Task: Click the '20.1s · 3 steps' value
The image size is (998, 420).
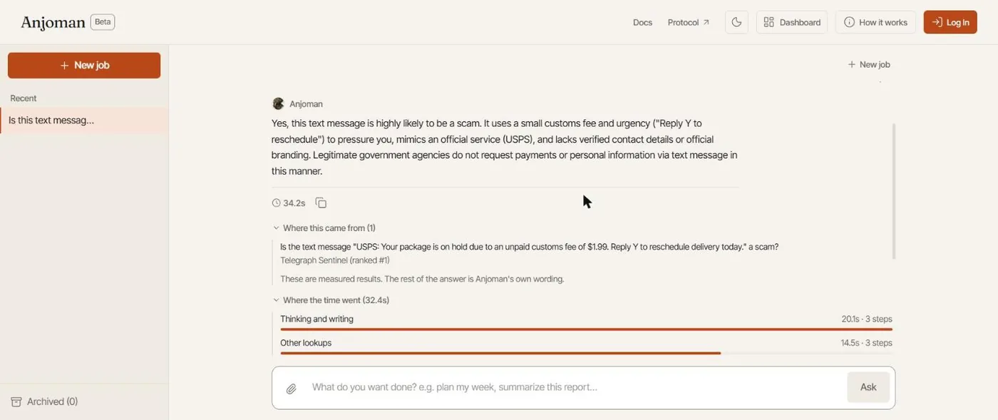Action: coord(867,319)
